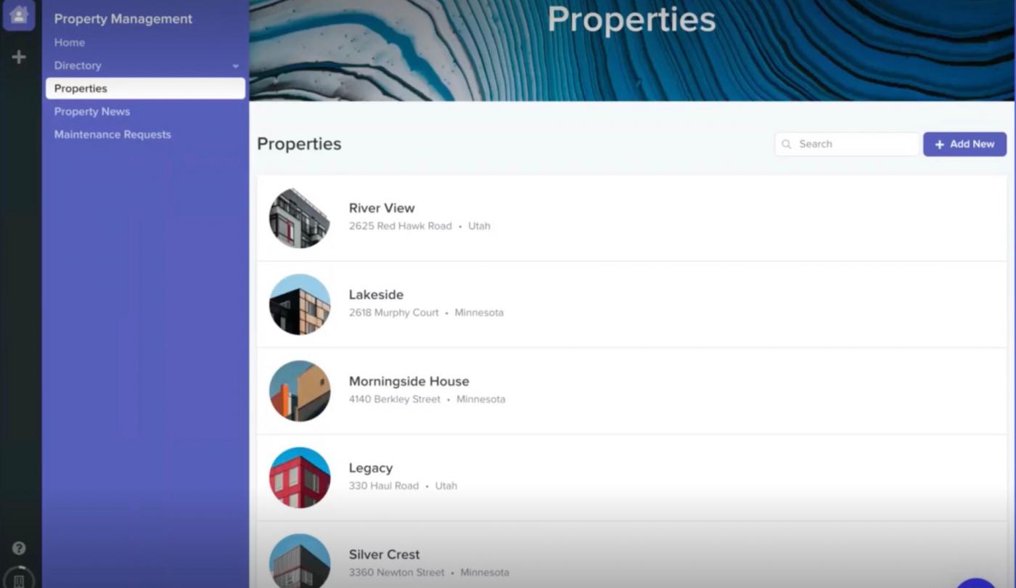Click the address 330 Haul Road
The width and height of the screenshot is (1016, 588).
click(x=384, y=486)
